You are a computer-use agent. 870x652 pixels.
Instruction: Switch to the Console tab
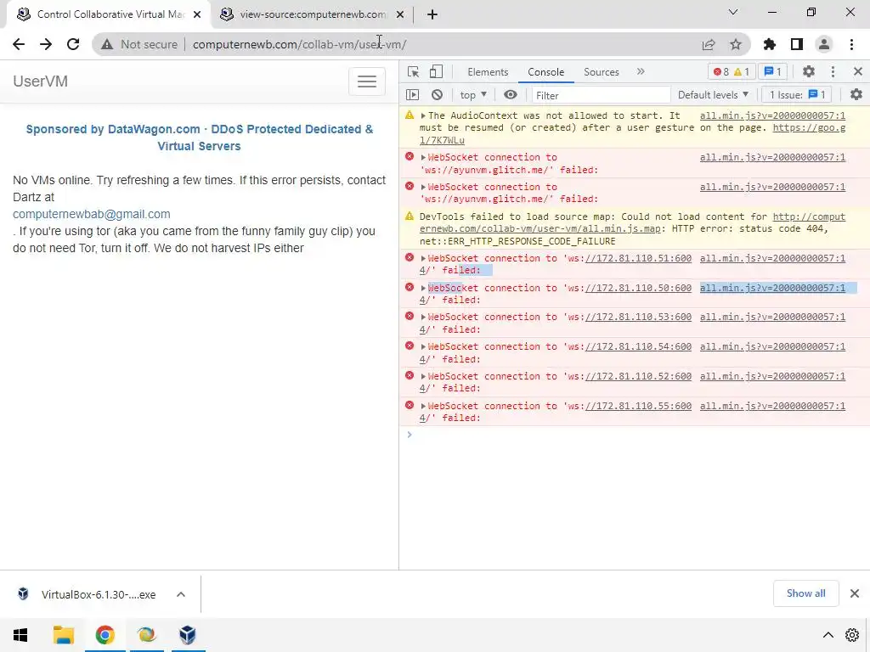tap(546, 72)
